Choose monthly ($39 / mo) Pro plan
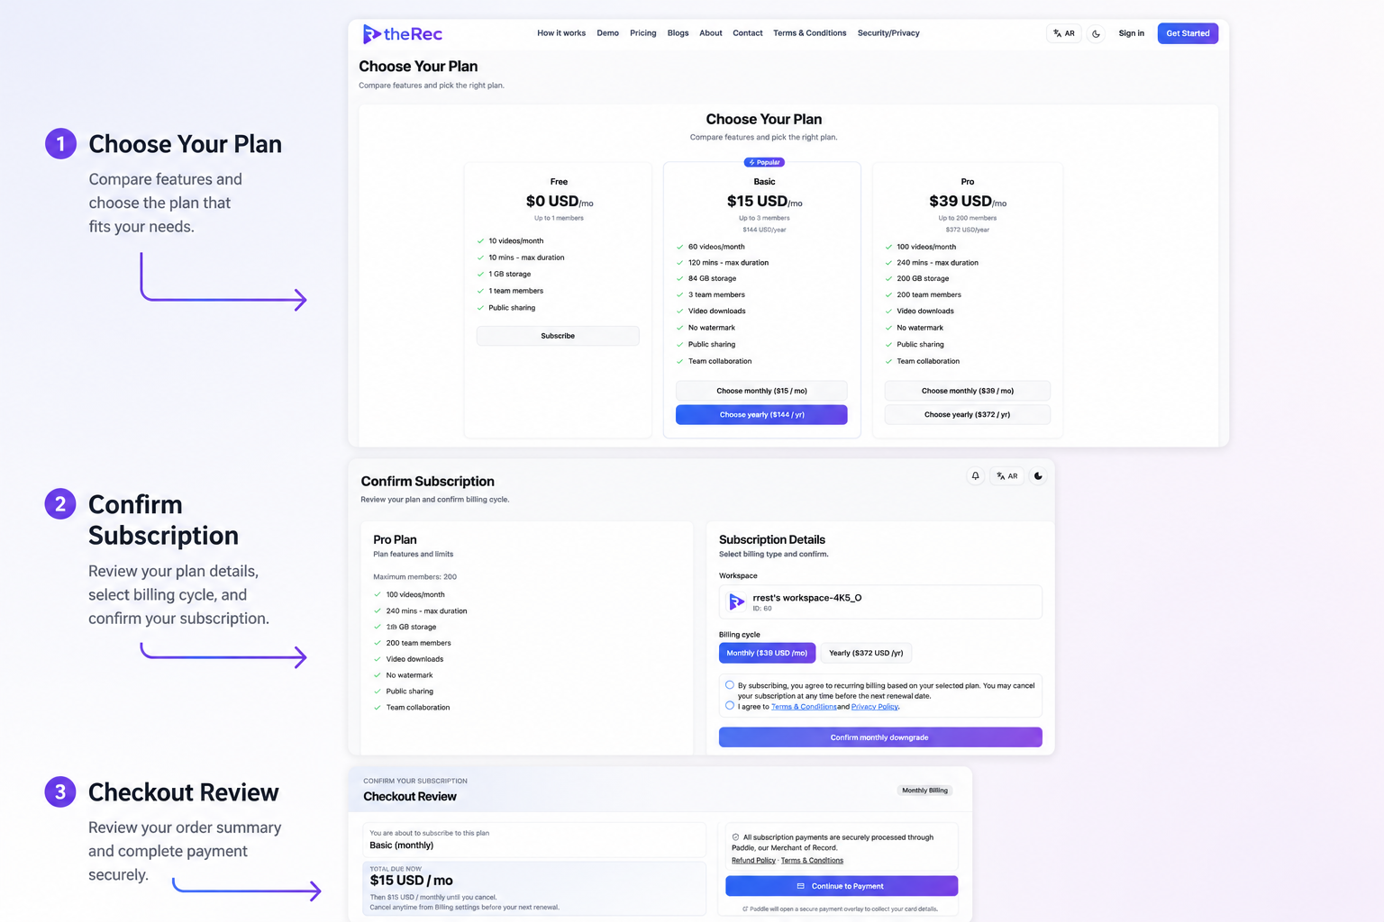Image resolution: width=1384 pixels, height=922 pixels. point(968,391)
